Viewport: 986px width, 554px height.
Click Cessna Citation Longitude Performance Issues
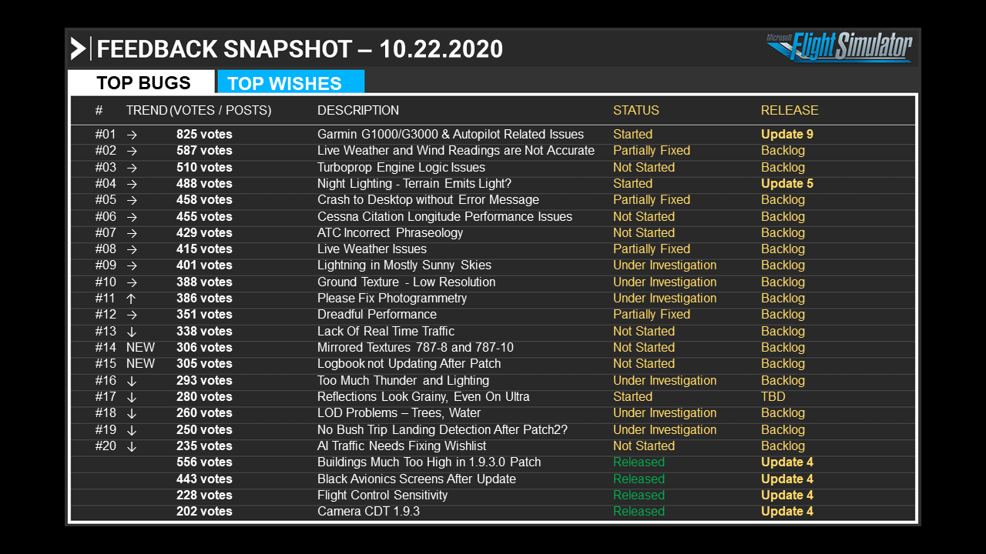click(x=444, y=216)
